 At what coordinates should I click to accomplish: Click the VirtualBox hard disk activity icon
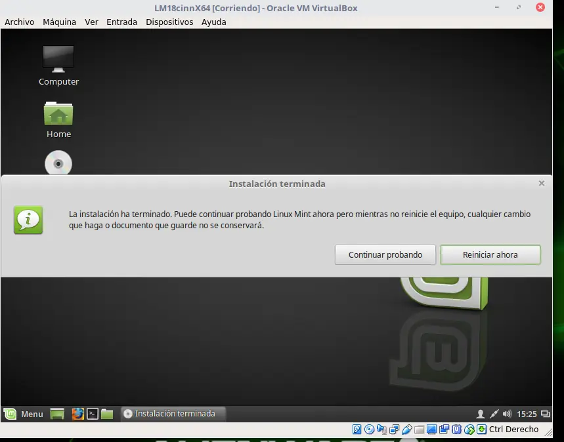point(357,430)
